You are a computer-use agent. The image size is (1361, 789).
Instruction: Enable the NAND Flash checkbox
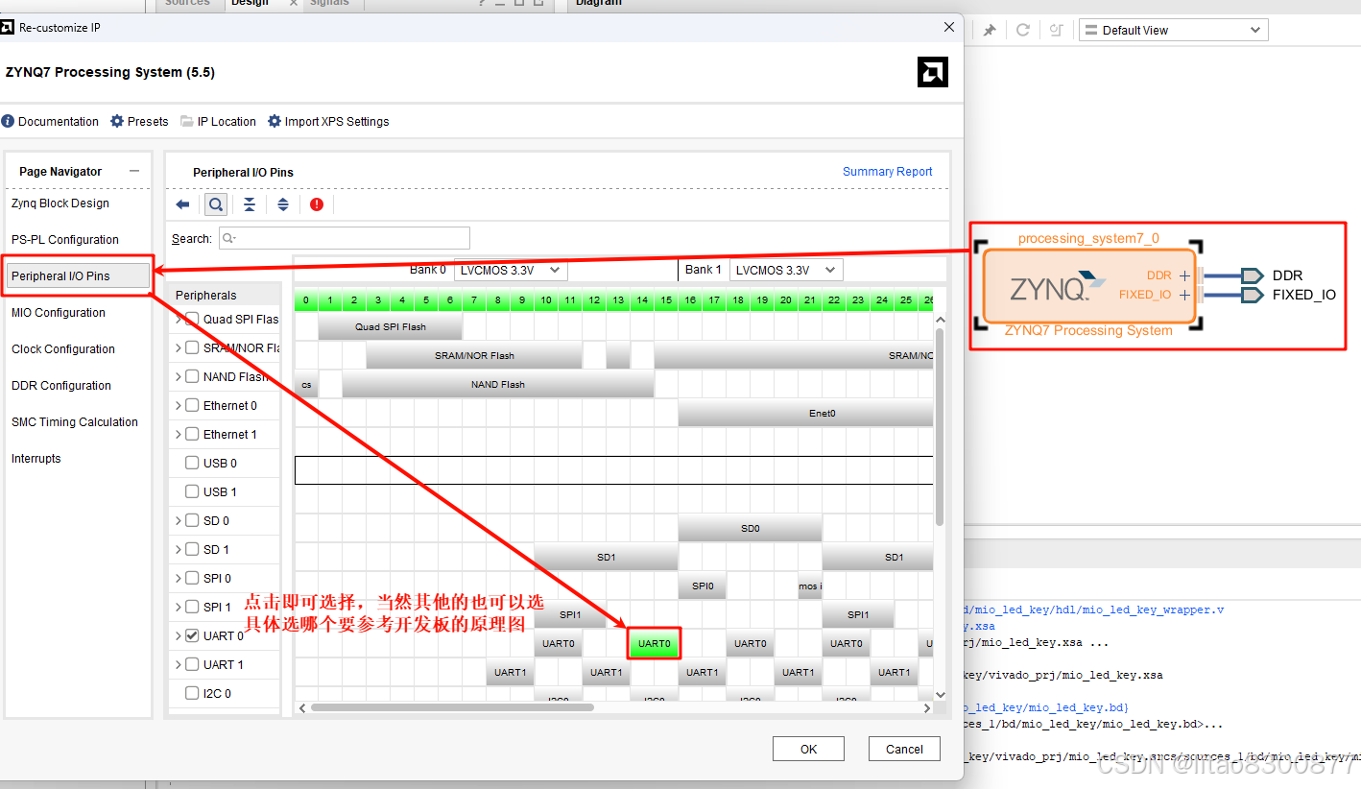click(x=192, y=376)
